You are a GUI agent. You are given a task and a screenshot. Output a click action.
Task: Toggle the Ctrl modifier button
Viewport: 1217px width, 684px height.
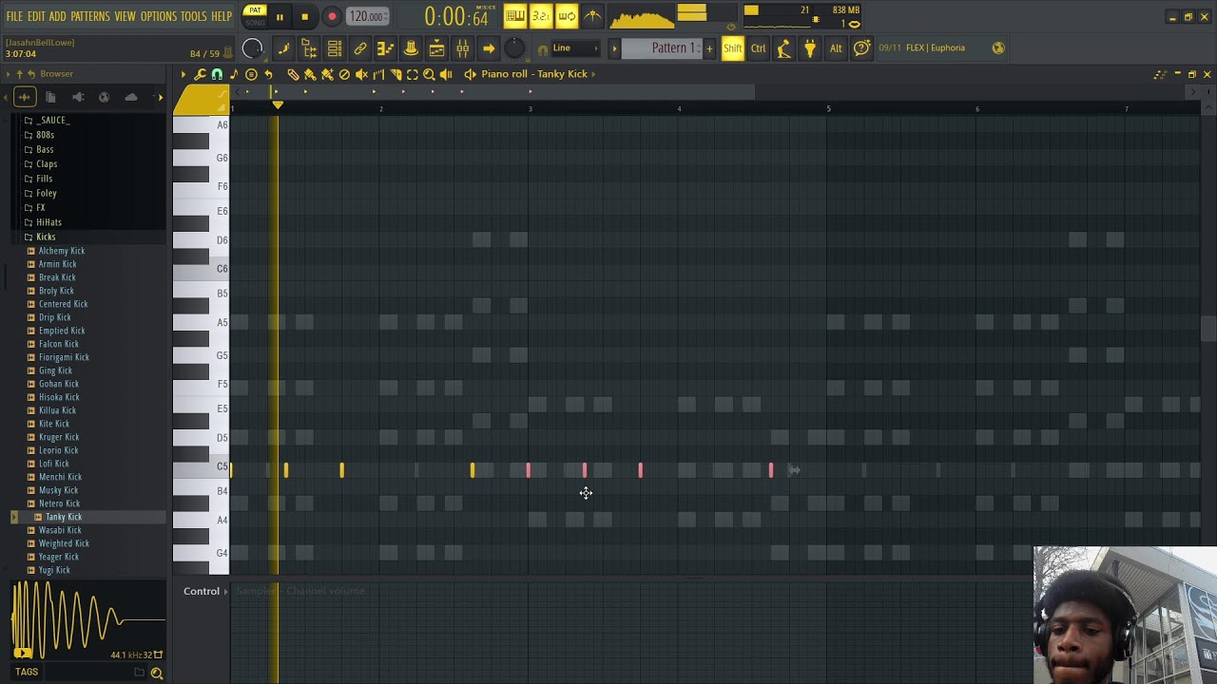(758, 48)
